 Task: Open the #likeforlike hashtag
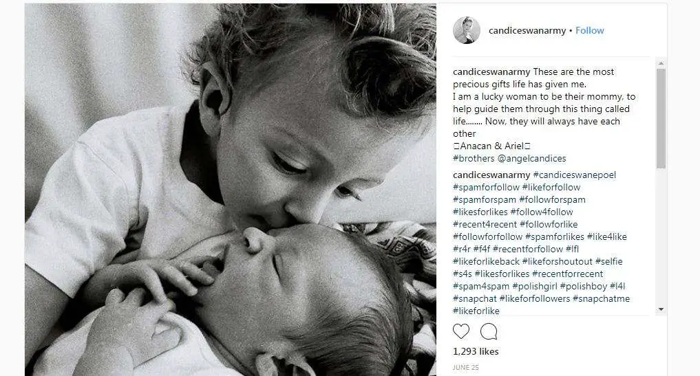pyautogui.click(x=476, y=311)
